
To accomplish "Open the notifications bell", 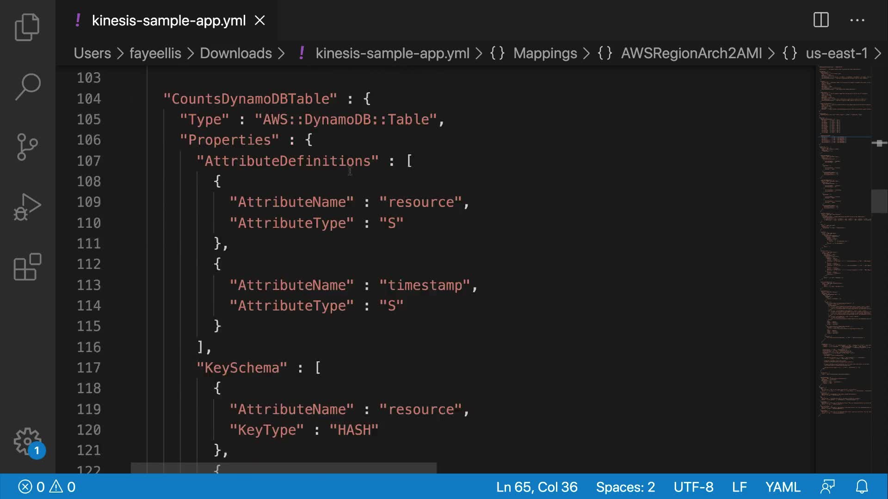I will pyautogui.click(x=862, y=487).
